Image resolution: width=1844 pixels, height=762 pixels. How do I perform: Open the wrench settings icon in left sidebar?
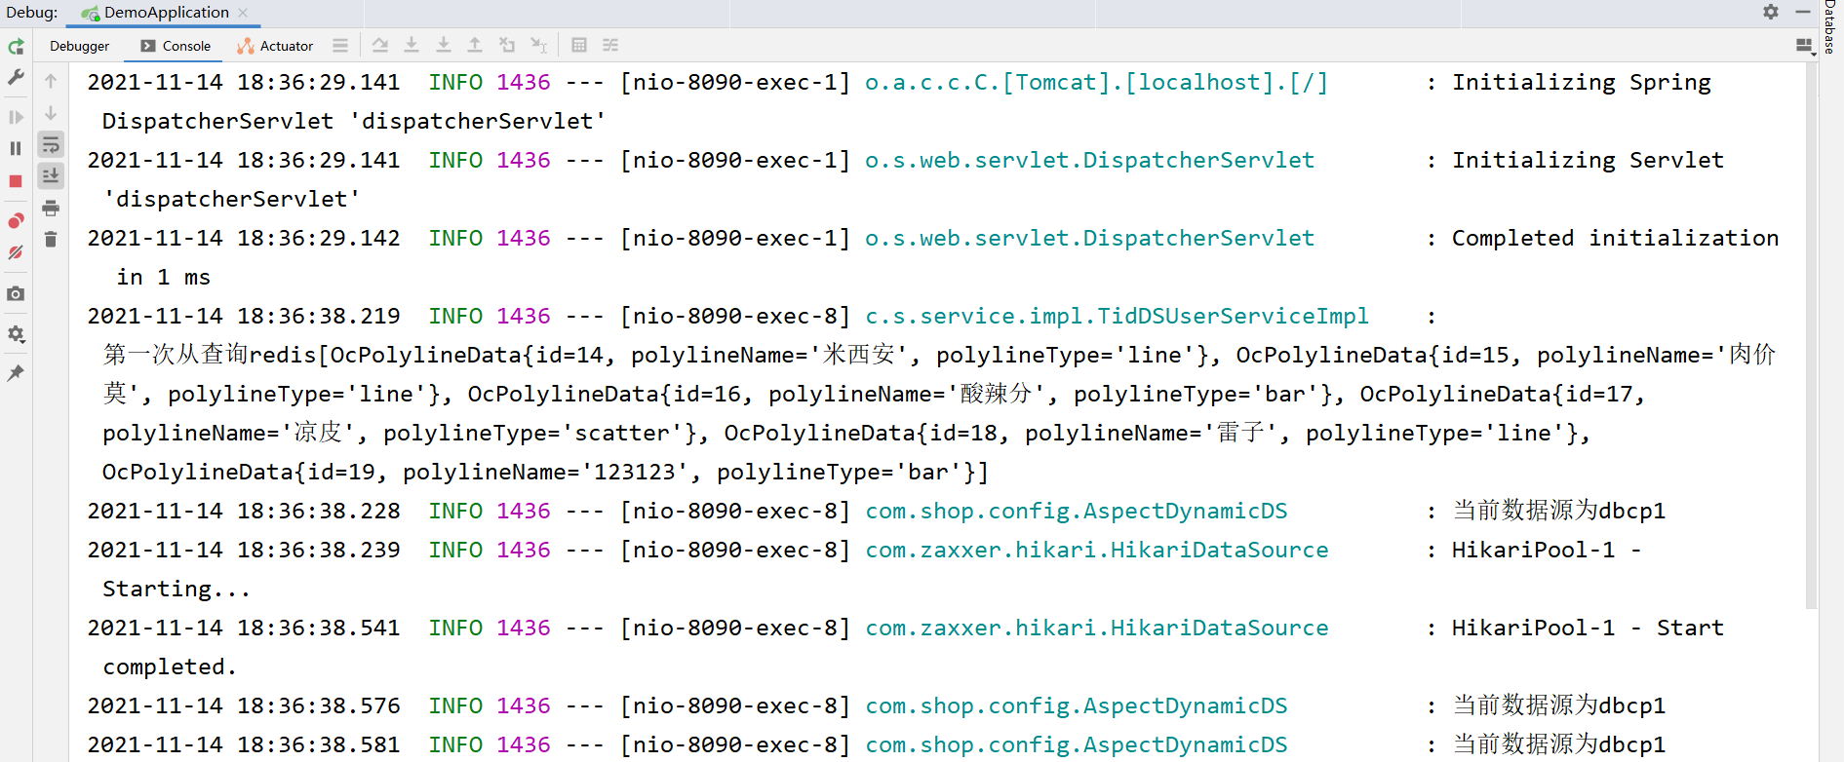click(x=16, y=77)
